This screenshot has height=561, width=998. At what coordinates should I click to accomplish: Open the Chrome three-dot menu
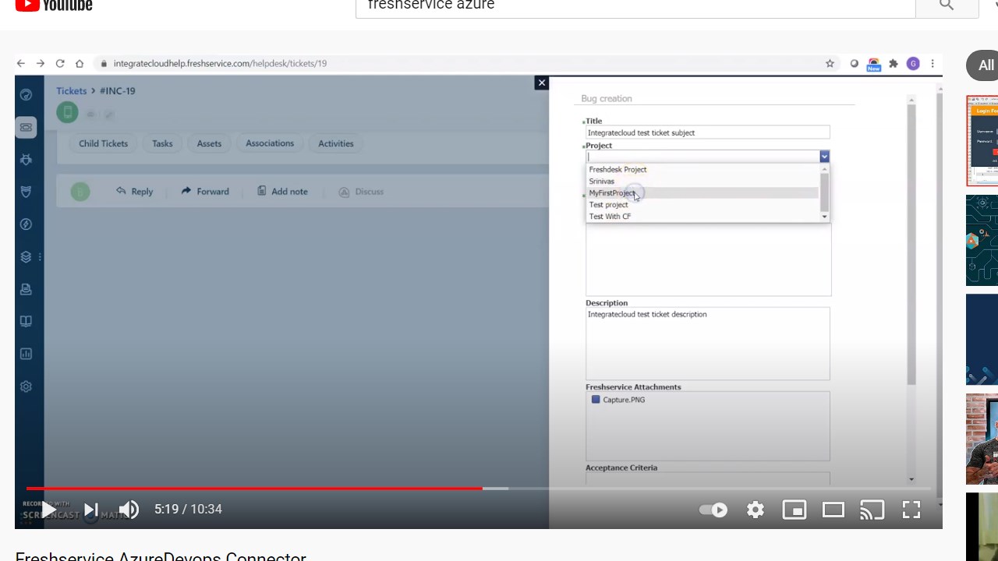click(933, 64)
